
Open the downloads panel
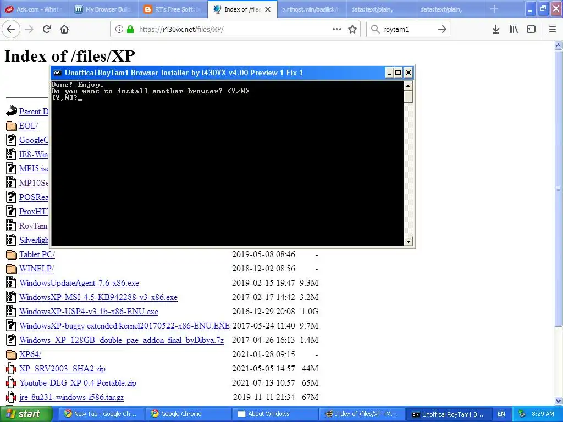coord(496,29)
